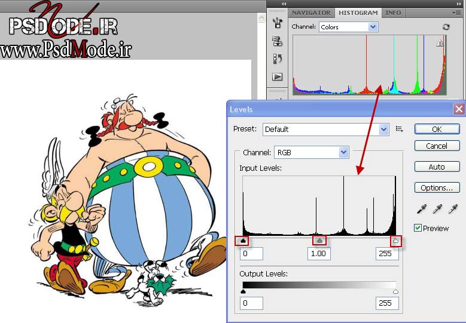466x323 pixels.
Task: Grab the white input levels slider
Action: coord(395,241)
